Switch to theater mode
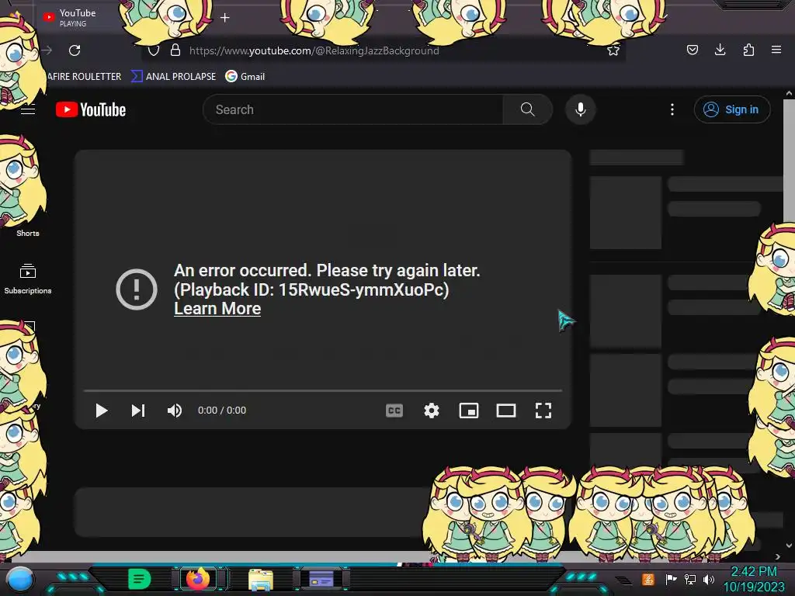The image size is (795, 596). click(506, 411)
